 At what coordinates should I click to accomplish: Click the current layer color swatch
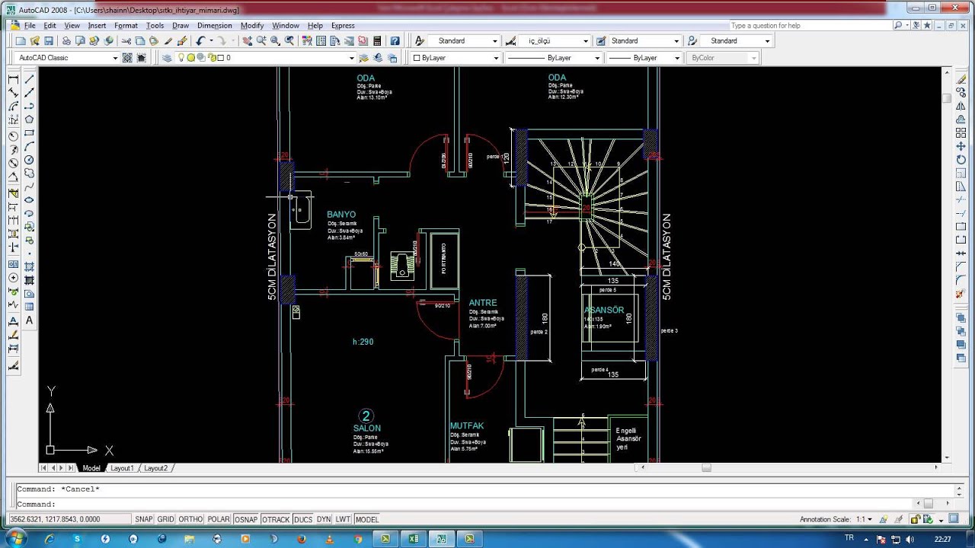(220, 58)
